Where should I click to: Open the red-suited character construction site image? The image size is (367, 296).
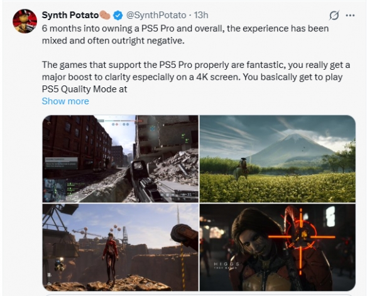(x=120, y=247)
